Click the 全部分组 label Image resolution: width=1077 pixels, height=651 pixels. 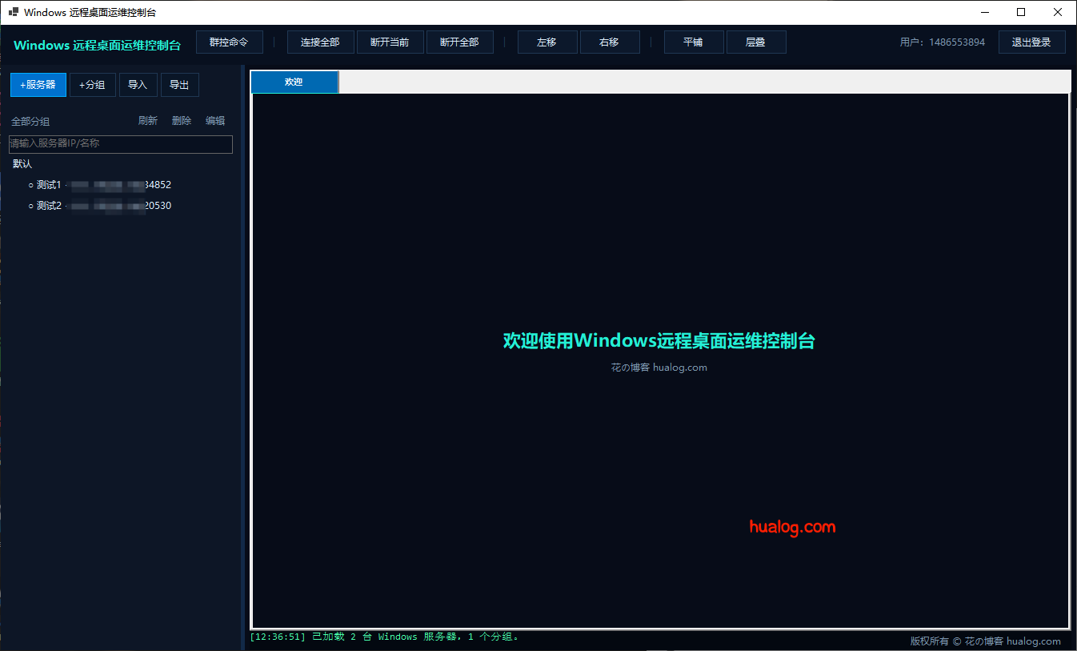[x=30, y=122]
